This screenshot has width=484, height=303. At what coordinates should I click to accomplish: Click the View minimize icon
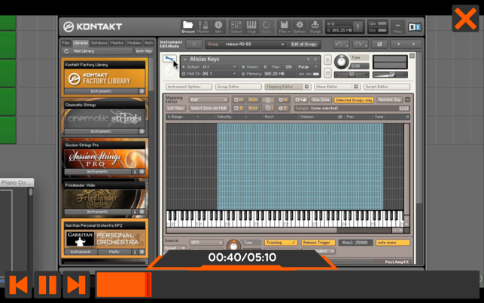click(397, 27)
